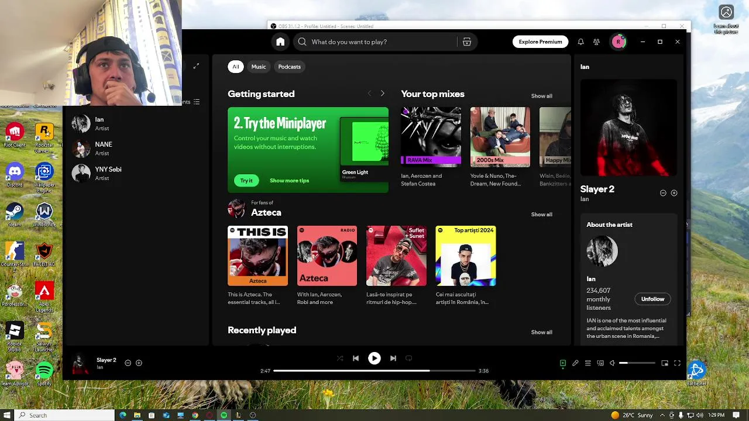Open Apex Legends desktop shortcut
The height and width of the screenshot is (421, 749).
44,297
